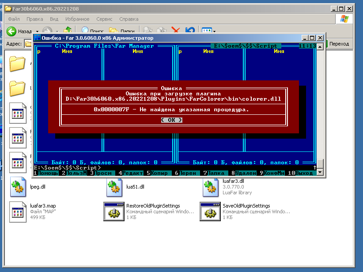
Task: Click the Переход go button
Action: click(339, 44)
